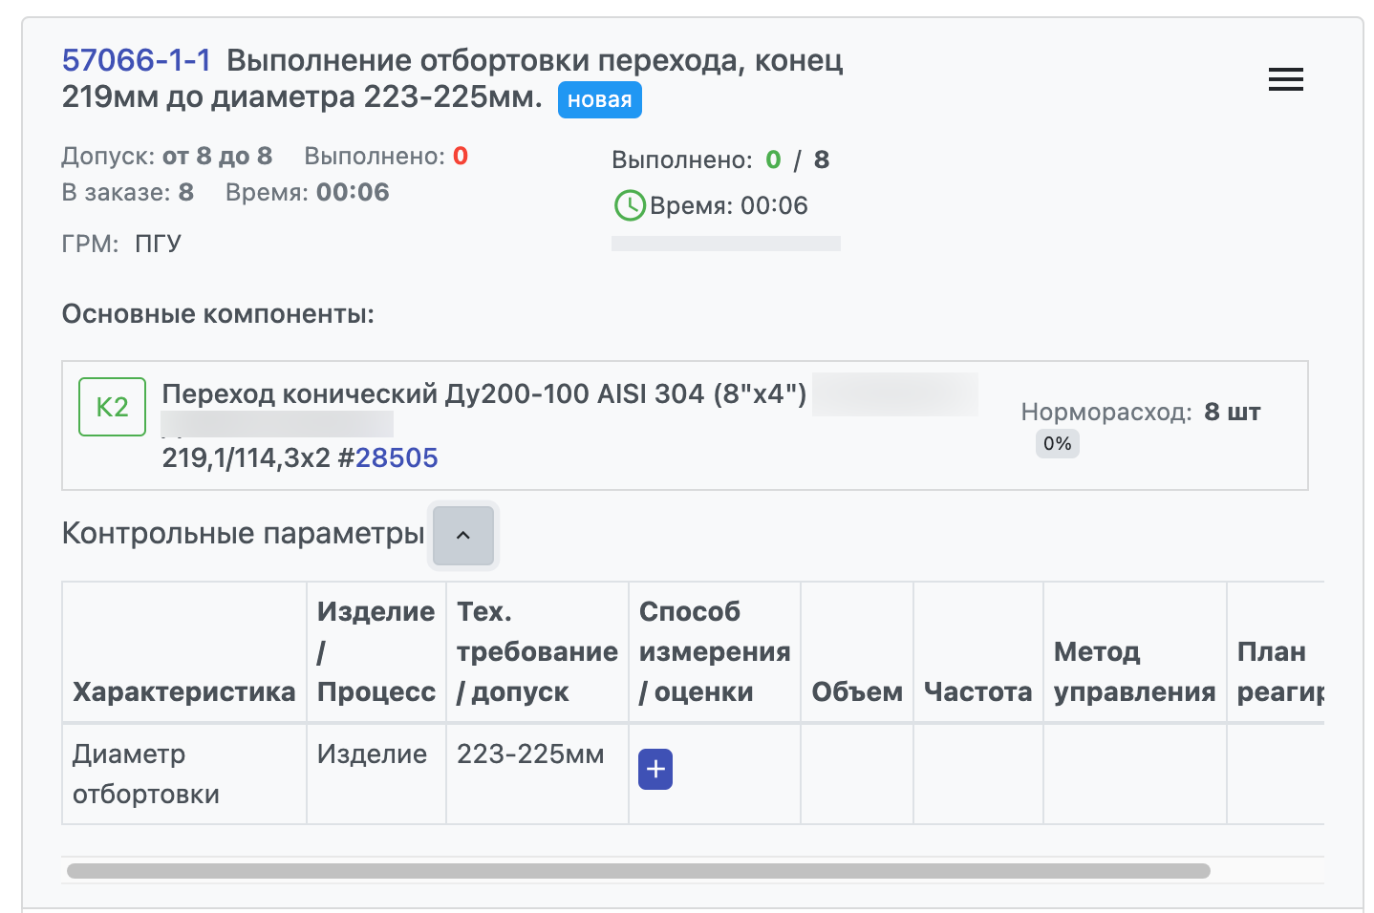1374x913 pixels.
Task: Collapse the Контрольные параметры section
Action: click(463, 535)
